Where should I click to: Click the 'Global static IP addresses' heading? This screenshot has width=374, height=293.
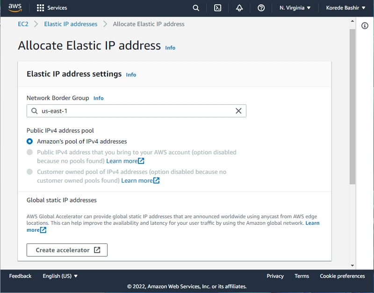click(x=62, y=200)
